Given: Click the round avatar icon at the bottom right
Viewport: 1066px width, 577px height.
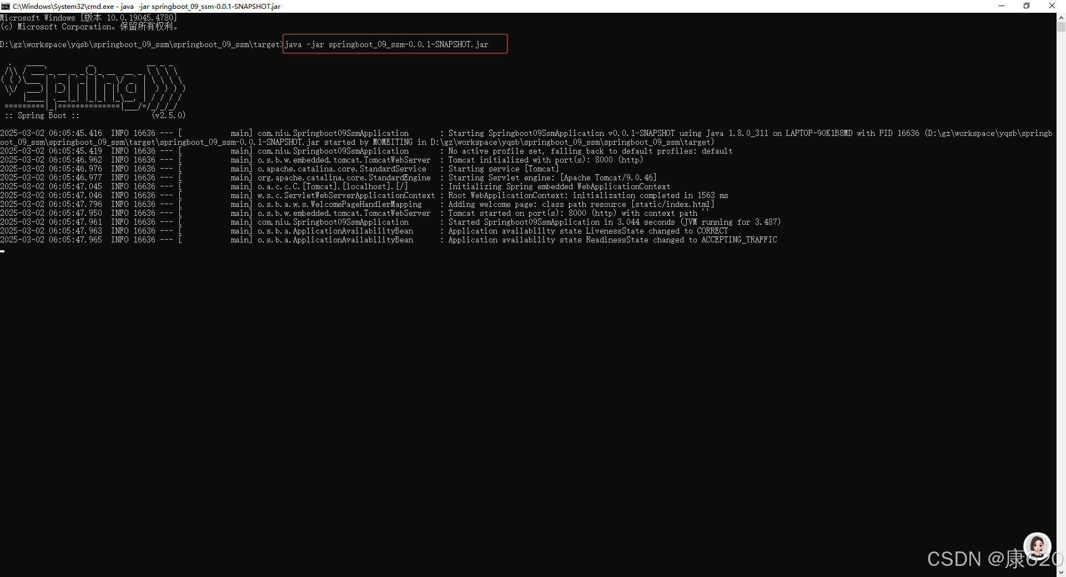Looking at the screenshot, I should 1037,546.
